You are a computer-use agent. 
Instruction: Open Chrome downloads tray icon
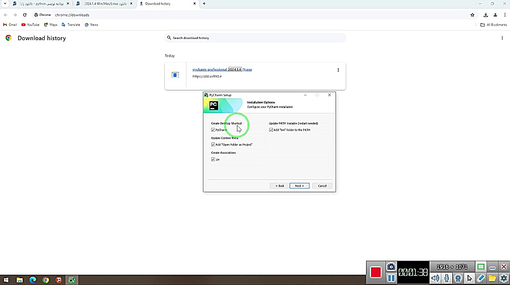pos(486,15)
